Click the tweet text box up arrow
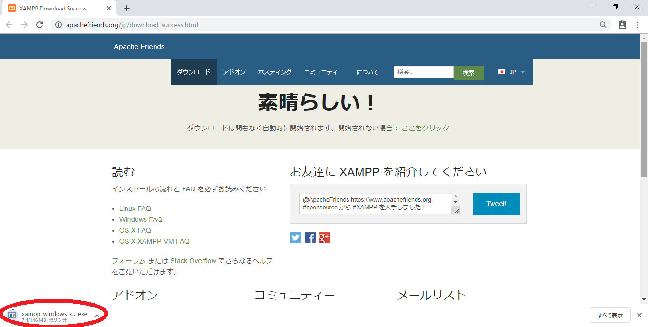The image size is (648, 327). [455, 196]
